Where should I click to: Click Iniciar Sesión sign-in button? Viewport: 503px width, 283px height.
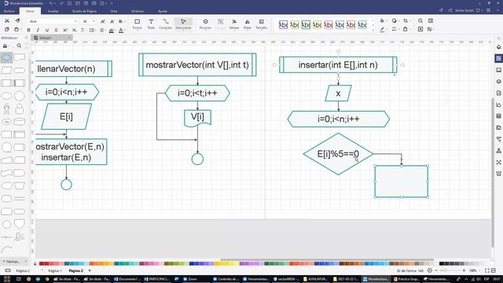coord(464,10)
